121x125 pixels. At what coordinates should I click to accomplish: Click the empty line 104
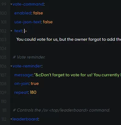65,48
